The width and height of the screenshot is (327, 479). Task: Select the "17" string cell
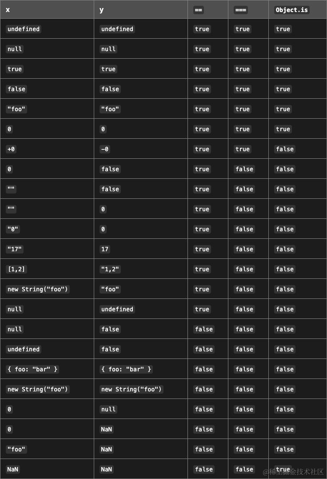pyautogui.click(x=14, y=249)
